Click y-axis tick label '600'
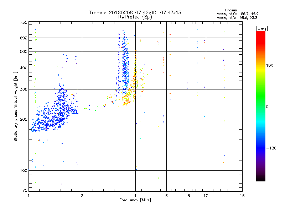Image resolution: width=285 pixels, height=213 pixels. pyautogui.click(x=24, y=38)
